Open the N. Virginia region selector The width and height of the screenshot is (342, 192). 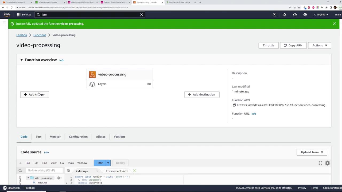[321, 14]
